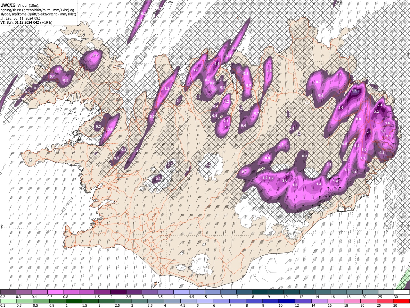Click the 2.8 value label on the map
This screenshot has width=410, height=308.
[369, 132]
